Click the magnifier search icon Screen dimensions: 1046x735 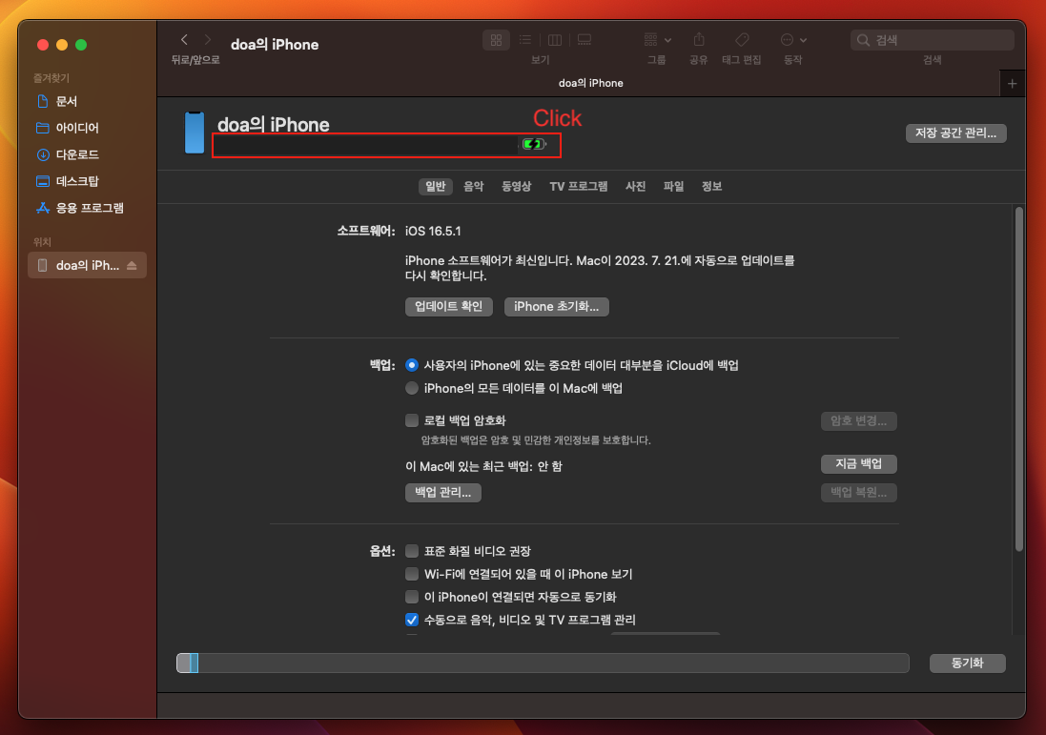point(863,40)
